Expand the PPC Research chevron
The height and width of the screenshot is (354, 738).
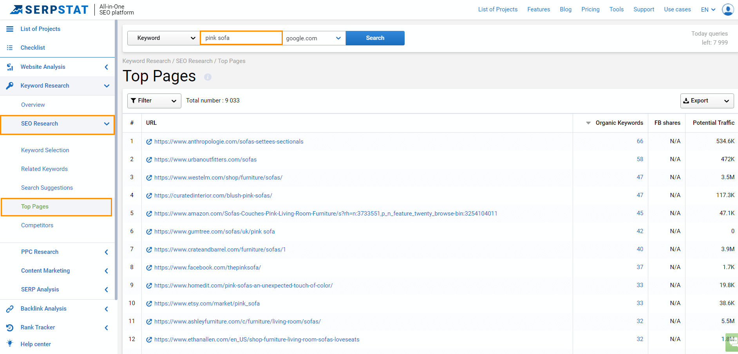pyautogui.click(x=107, y=252)
